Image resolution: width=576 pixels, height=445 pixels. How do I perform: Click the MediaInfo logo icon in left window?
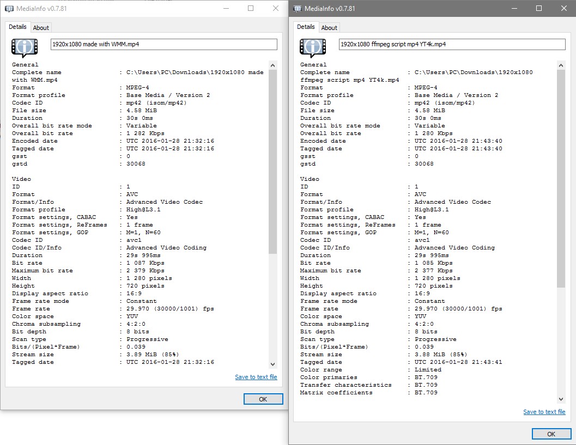click(25, 48)
